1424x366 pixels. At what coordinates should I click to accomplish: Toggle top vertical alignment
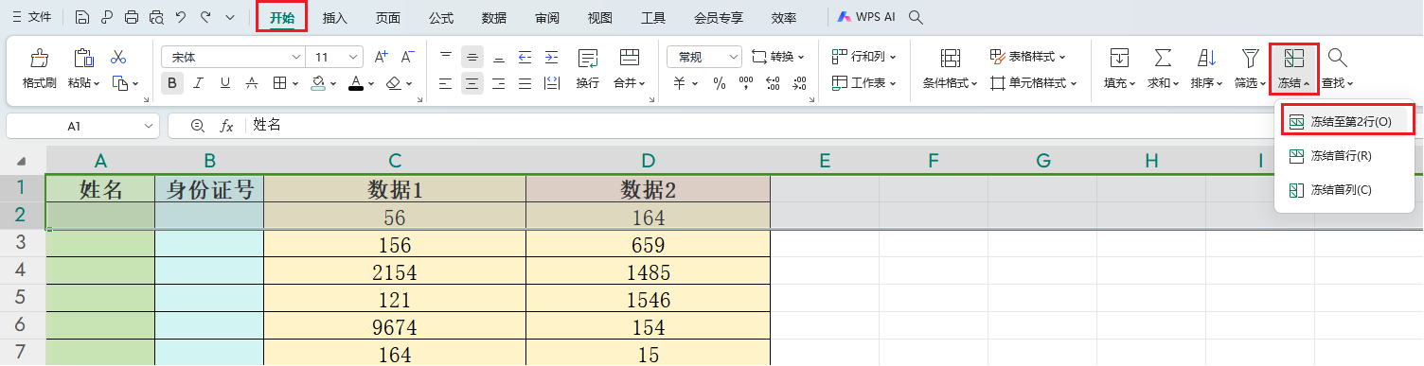click(446, 57)
